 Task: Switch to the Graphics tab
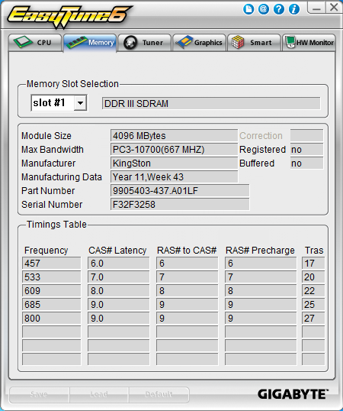[199, 43]
